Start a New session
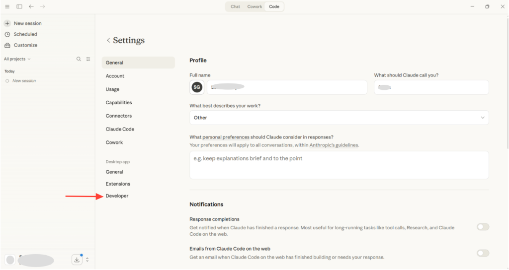 pyautogui.click(x=28, y=23)
